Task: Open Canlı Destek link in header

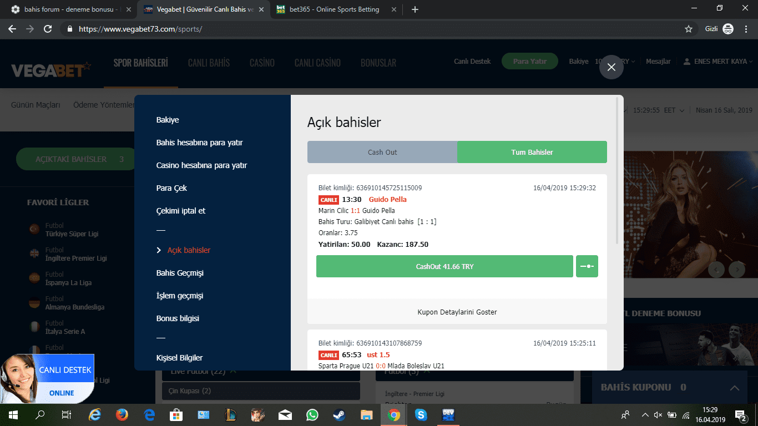Action: pos(472,62)
